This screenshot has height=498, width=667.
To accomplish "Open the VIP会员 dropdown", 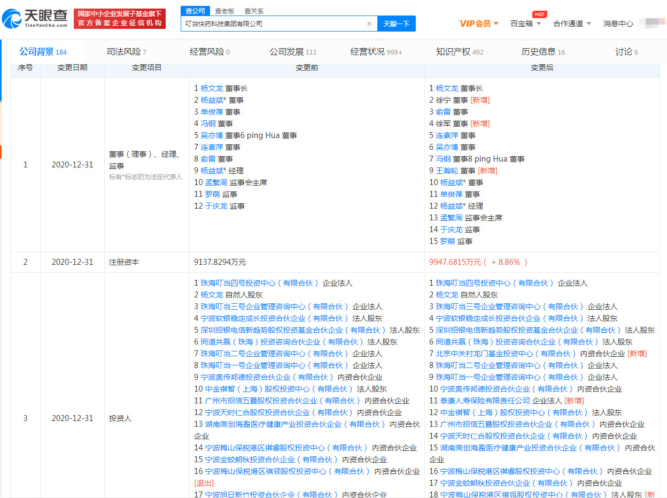I will (x=479, y=24).
